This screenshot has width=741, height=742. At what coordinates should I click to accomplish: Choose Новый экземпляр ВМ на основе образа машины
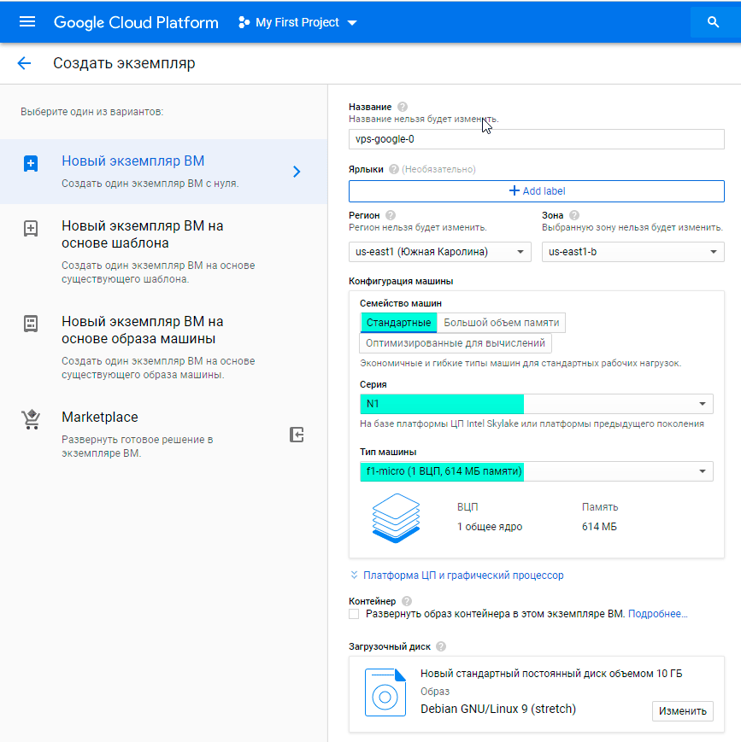point(142,330)
